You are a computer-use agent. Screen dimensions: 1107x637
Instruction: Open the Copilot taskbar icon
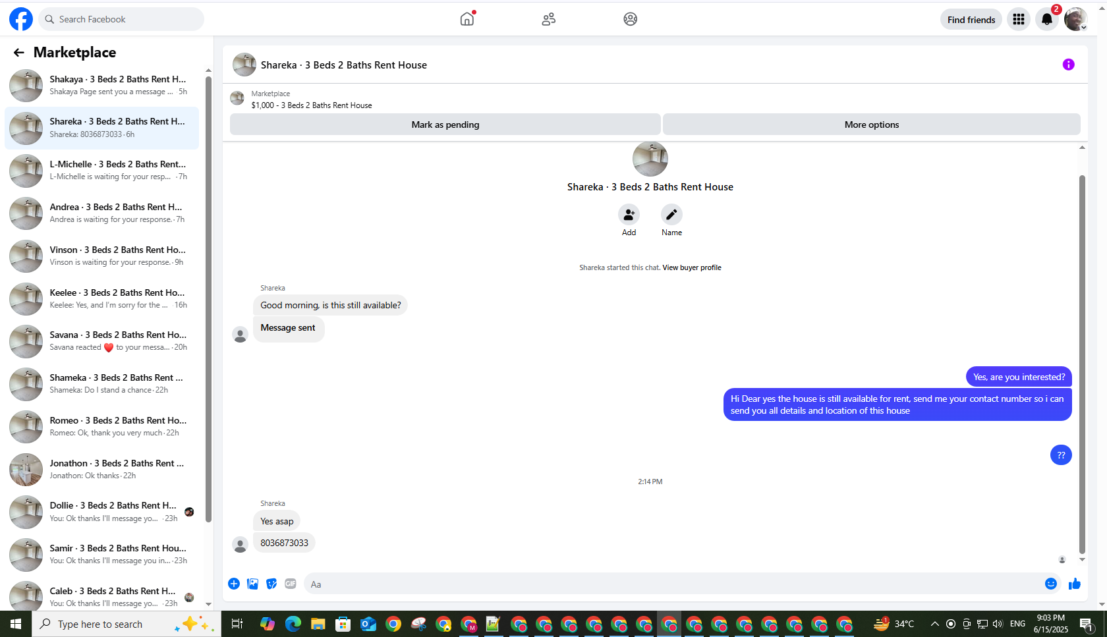pyautogui.click(x=268, y=624)
